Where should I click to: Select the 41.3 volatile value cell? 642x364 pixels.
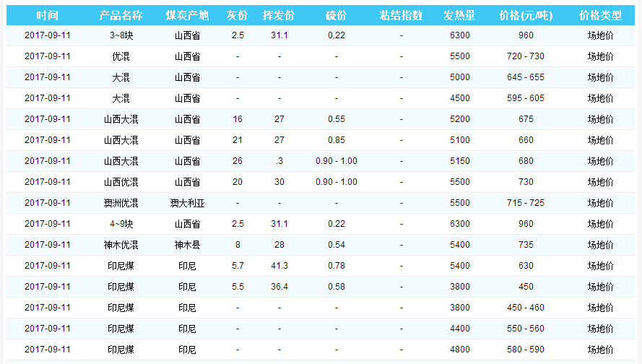(279, 266)
